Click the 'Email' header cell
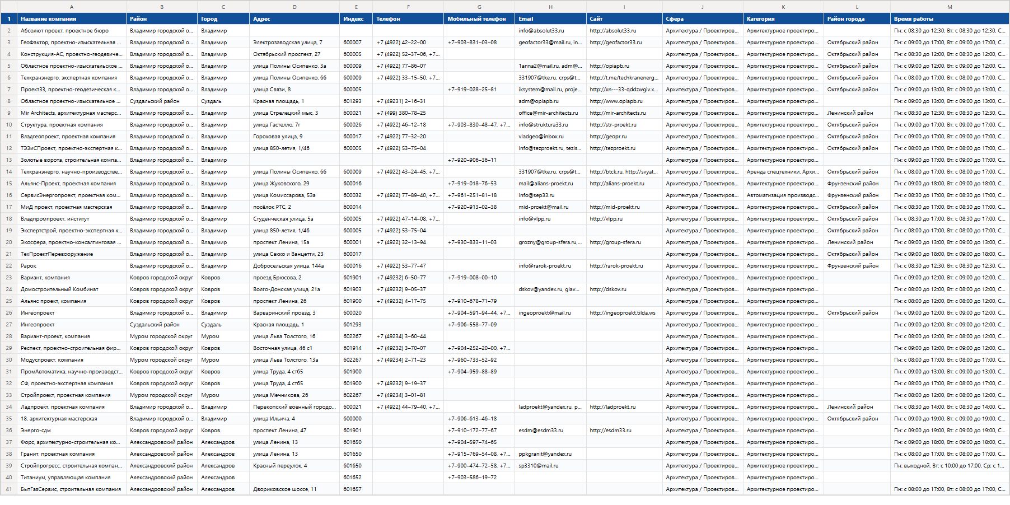 pos(550,19)
